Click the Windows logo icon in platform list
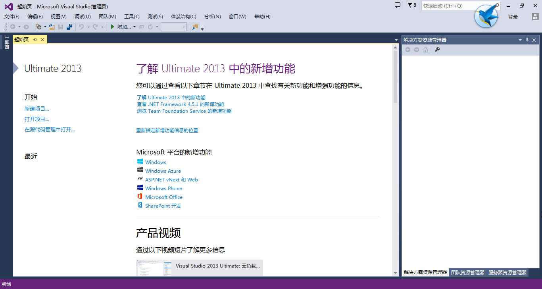Viewport: 542px width, 289px height. pyautogui.click(x=140, y=162)
